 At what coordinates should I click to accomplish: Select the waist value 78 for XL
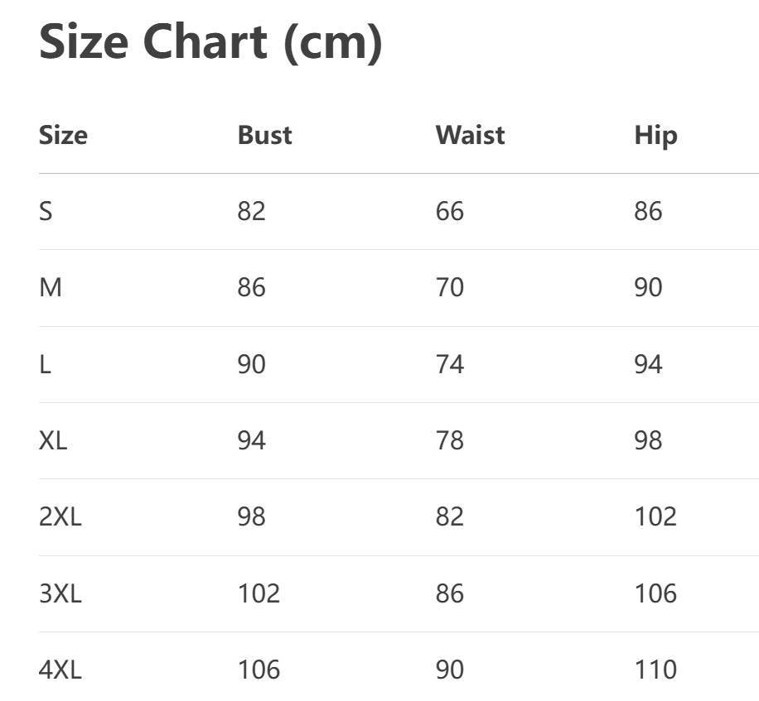pos(449,440)
